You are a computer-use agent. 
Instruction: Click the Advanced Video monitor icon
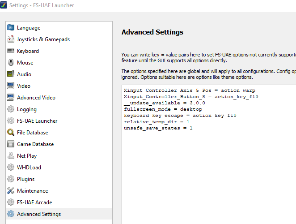(11, 97)
